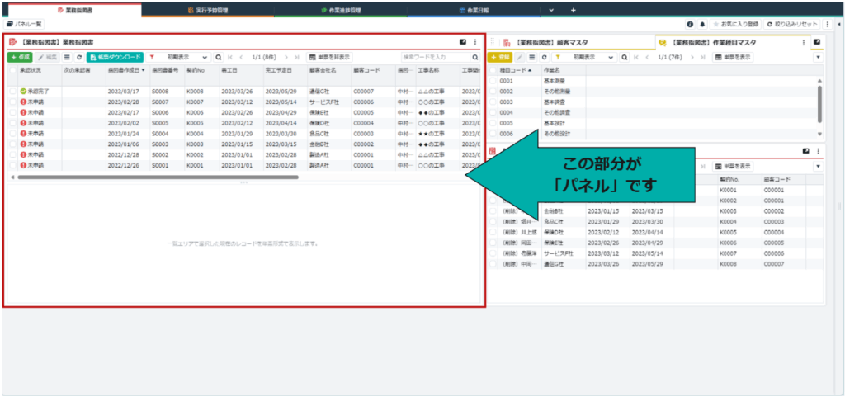Click the reload icon in 業務指図書 toolbar
Screen dimensions: 845x397
point(79,58)
